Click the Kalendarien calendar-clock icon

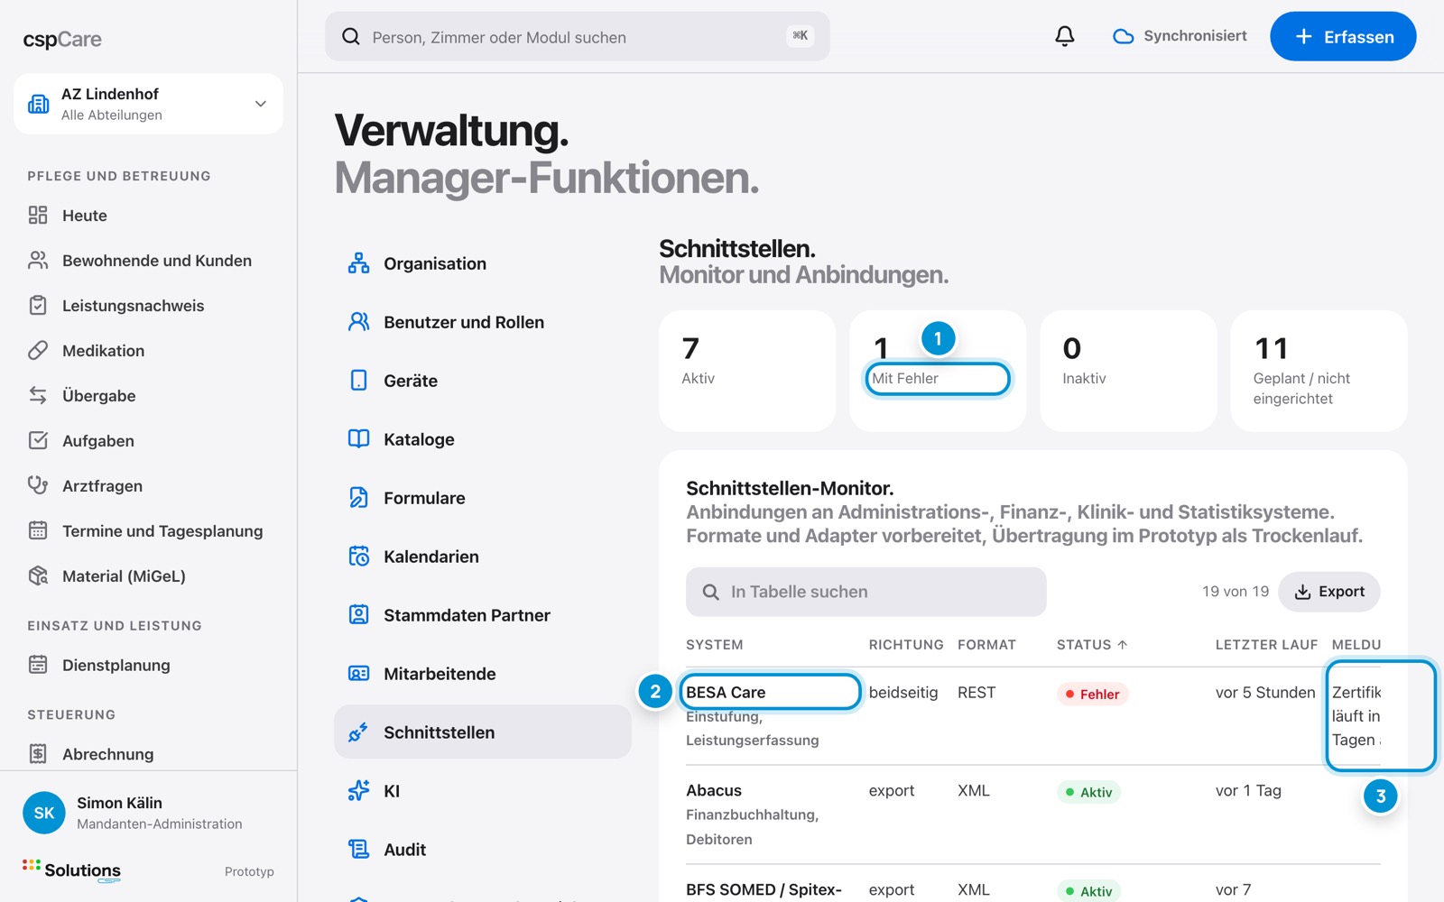(359, 557)
